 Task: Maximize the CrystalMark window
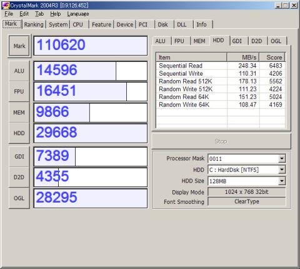tap(286, 5)
